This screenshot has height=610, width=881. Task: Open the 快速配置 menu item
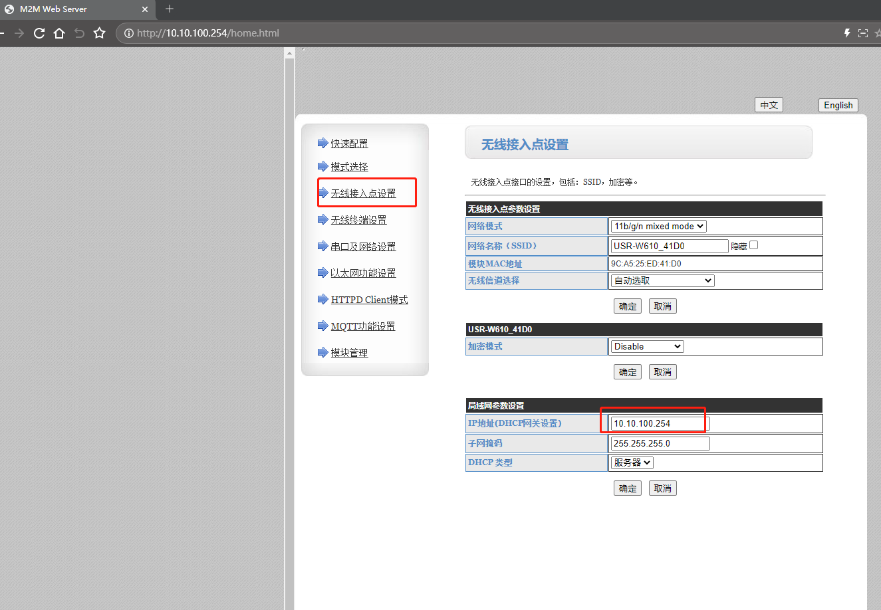click(349, 144)
